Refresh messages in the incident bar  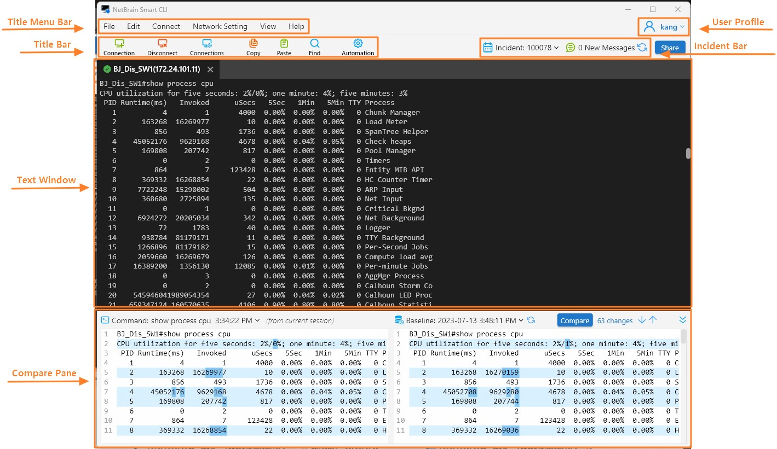tap(642, 48)
